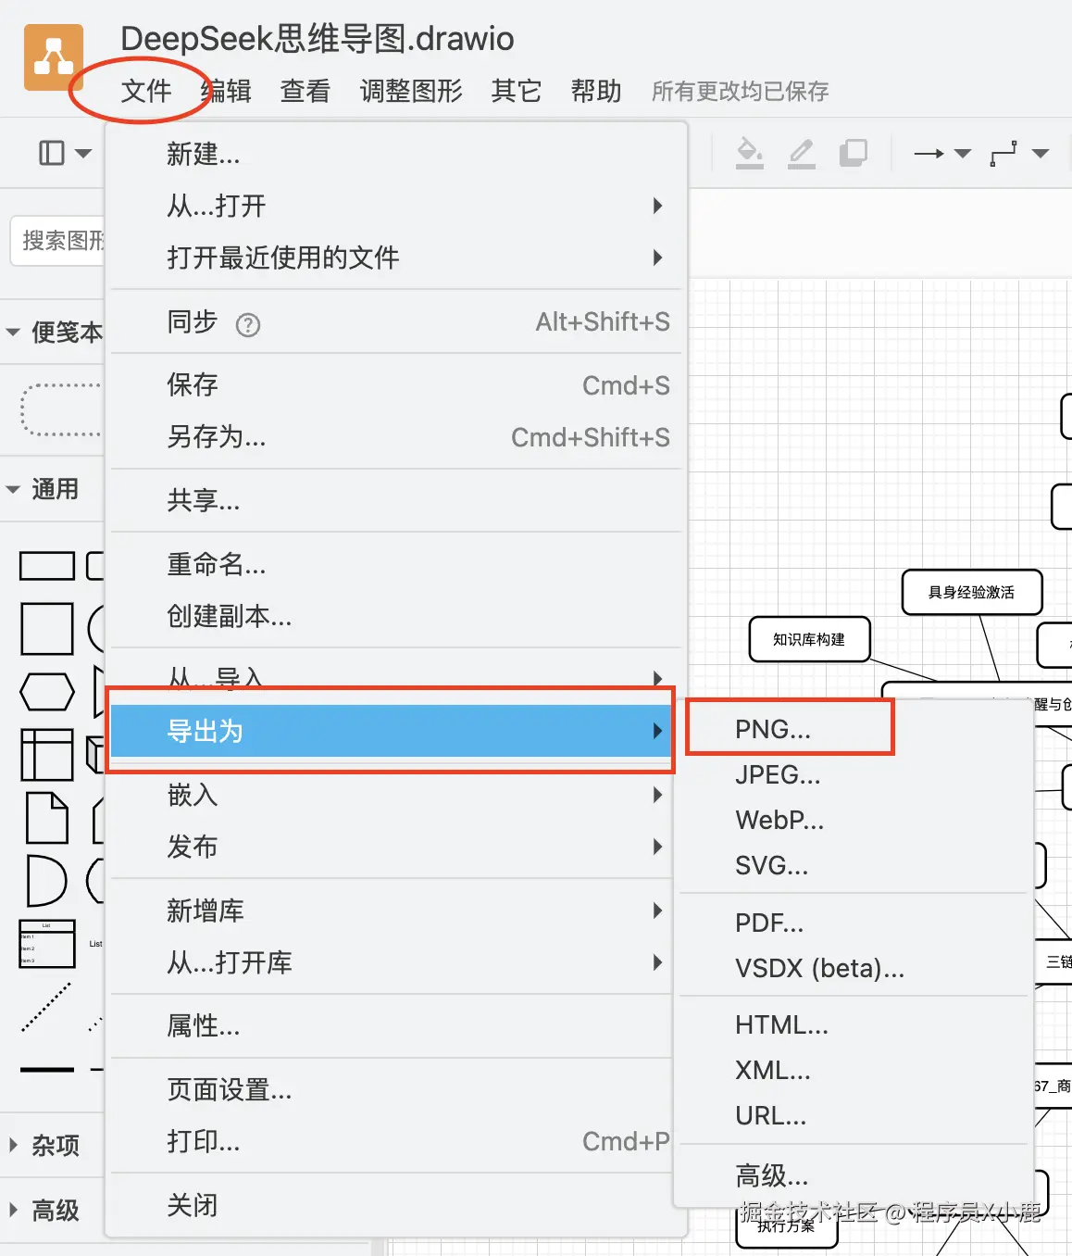Open the 帮助 menu
The width and height of the screenshot is (1072, 1256).
tap(596, 91)
